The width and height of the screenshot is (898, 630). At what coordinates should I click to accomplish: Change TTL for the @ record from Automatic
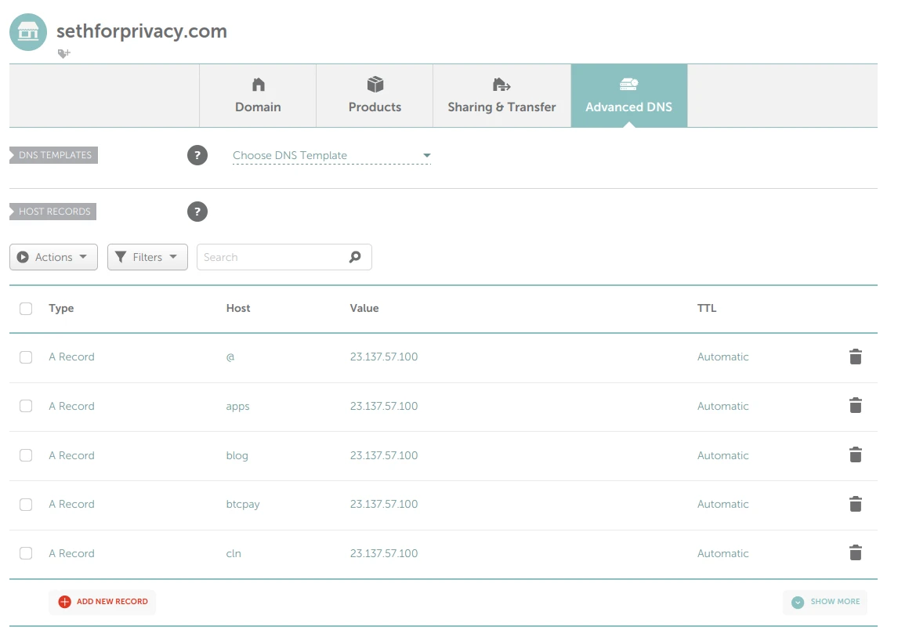point(722,357)
